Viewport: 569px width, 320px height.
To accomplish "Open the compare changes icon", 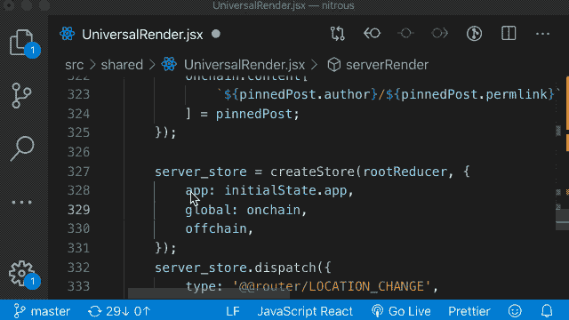I will pyautogui.click(x=338, y=34).
